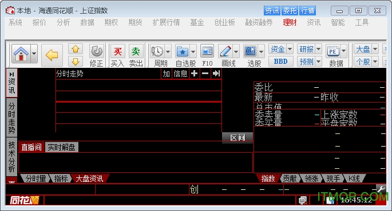This screenshot has height=211, width=392.
Task: Open the 系统 menu
Action: (x=15, y=23)
